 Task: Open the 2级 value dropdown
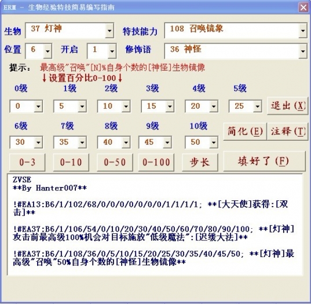tap(126, 107)
